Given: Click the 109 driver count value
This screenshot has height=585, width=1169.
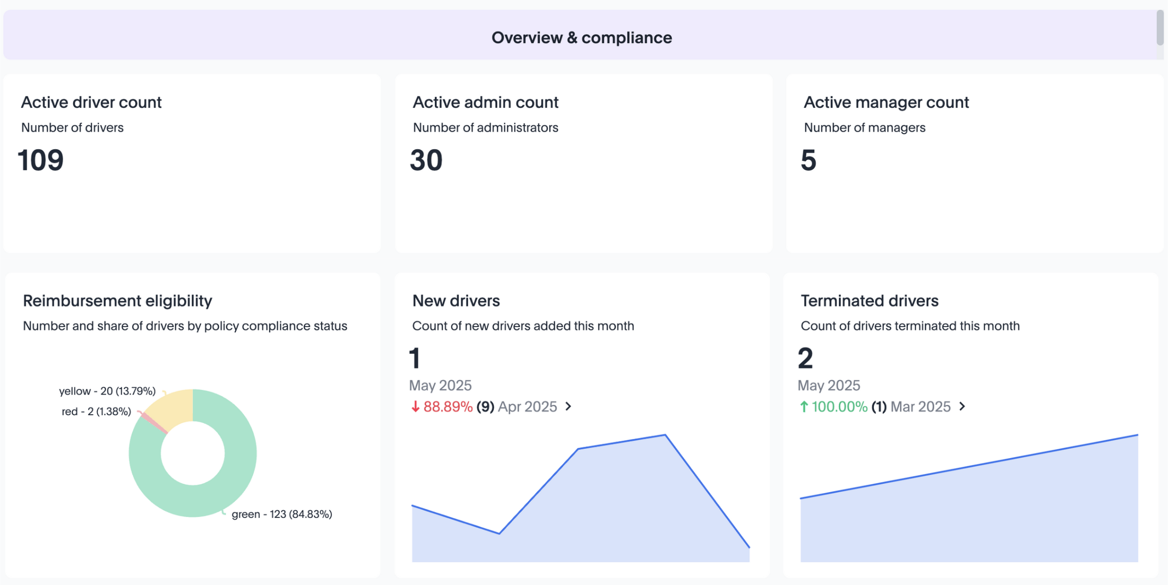Looking at the screenshot, I should click(41, 160).
